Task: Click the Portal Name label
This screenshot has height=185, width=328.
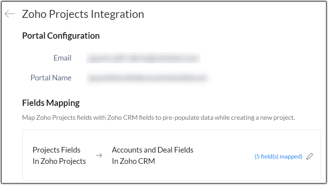Action: click(51, 78)
